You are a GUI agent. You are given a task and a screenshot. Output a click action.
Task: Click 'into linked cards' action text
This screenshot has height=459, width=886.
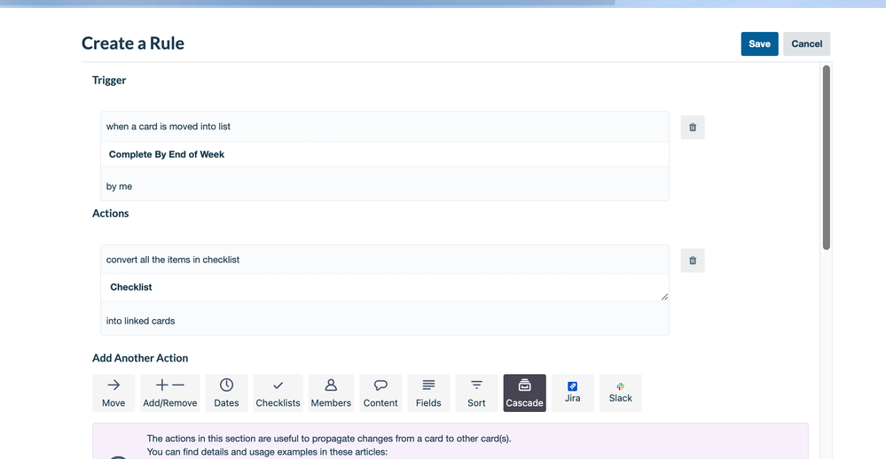click(x=141, y=321)
